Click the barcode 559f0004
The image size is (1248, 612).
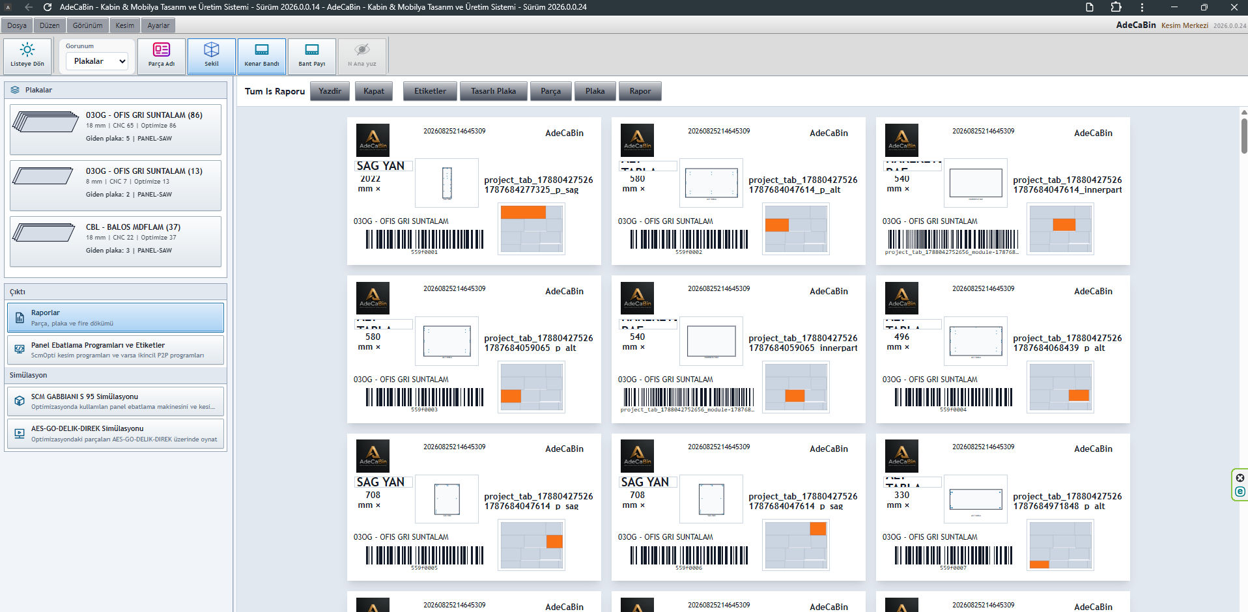click(954, 398)
